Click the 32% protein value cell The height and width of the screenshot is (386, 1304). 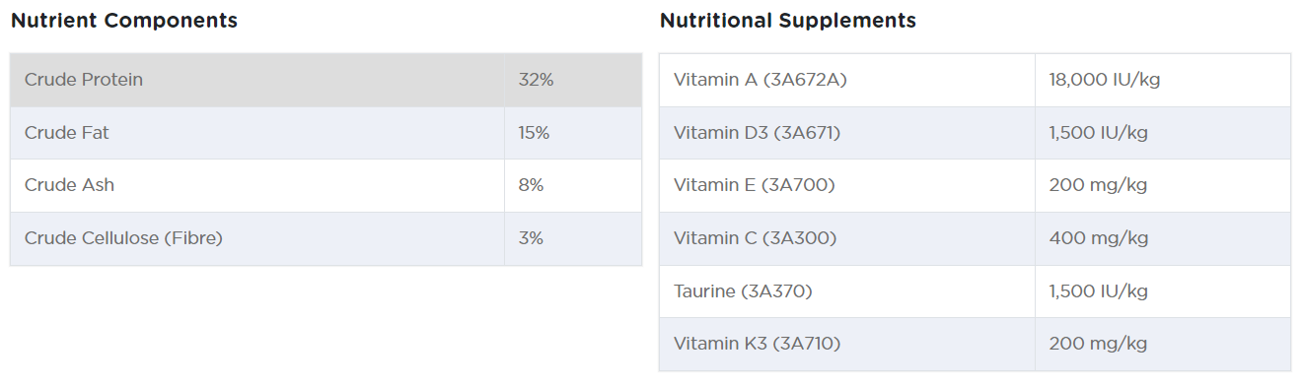coord(573,80)
